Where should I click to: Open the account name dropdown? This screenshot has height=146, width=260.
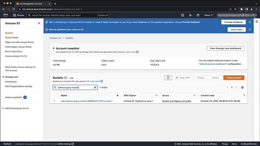pos(237,15)
